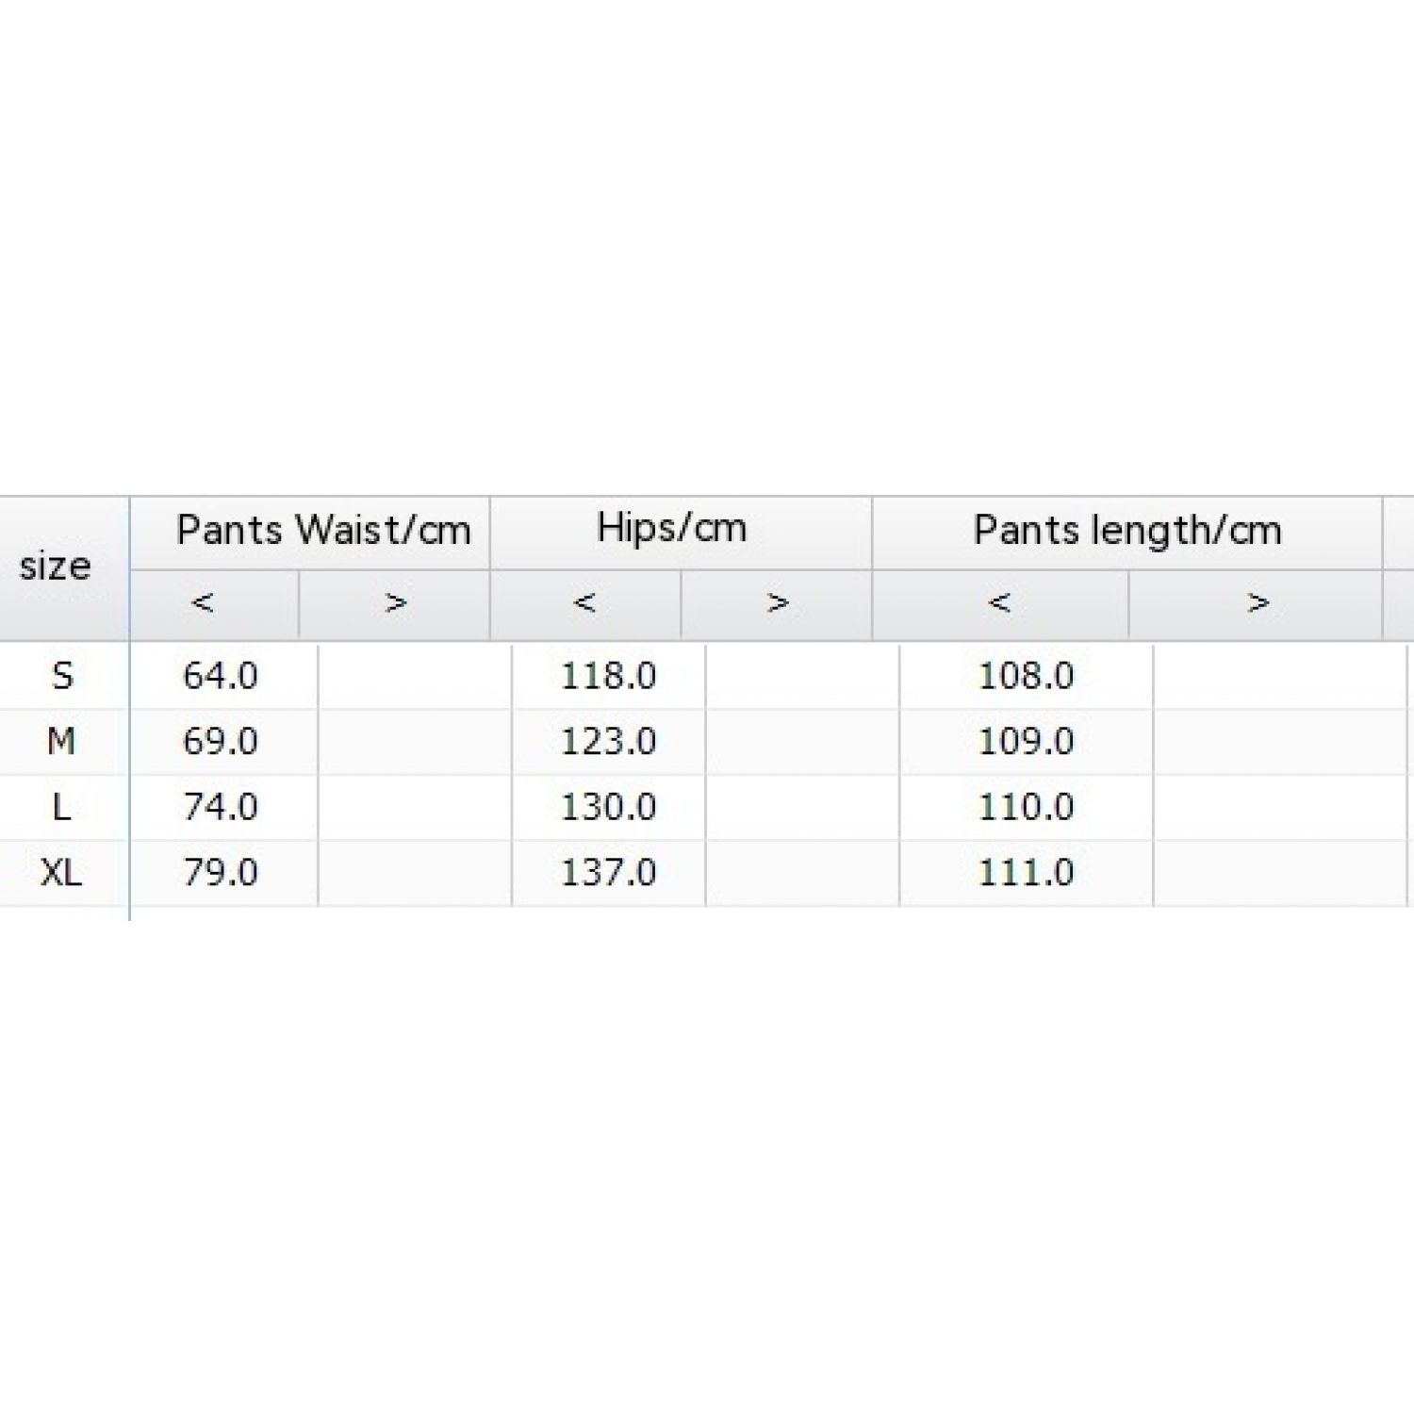Click the less-than symbol under Pants length/cm
Image resolution: width=1414 pixels, height=1414 pixels.
pyautogui.click(x=1000, y=602)
